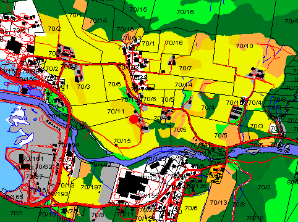Click the 70/87 parcel label
The image size is (298, 222).
tap(34, 176)
